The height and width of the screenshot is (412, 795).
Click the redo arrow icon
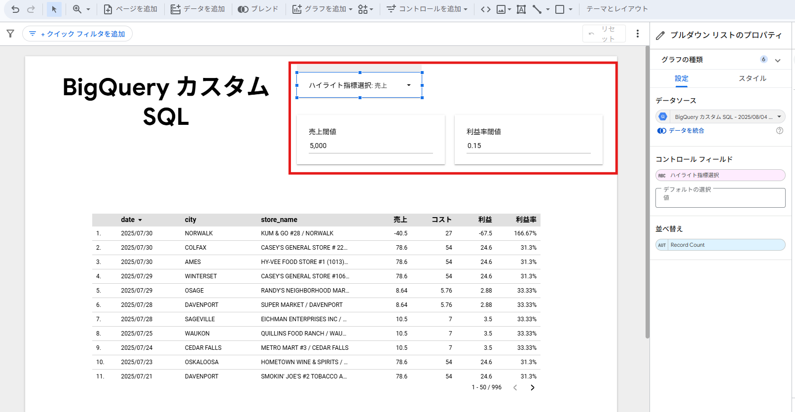coord(31,9)
